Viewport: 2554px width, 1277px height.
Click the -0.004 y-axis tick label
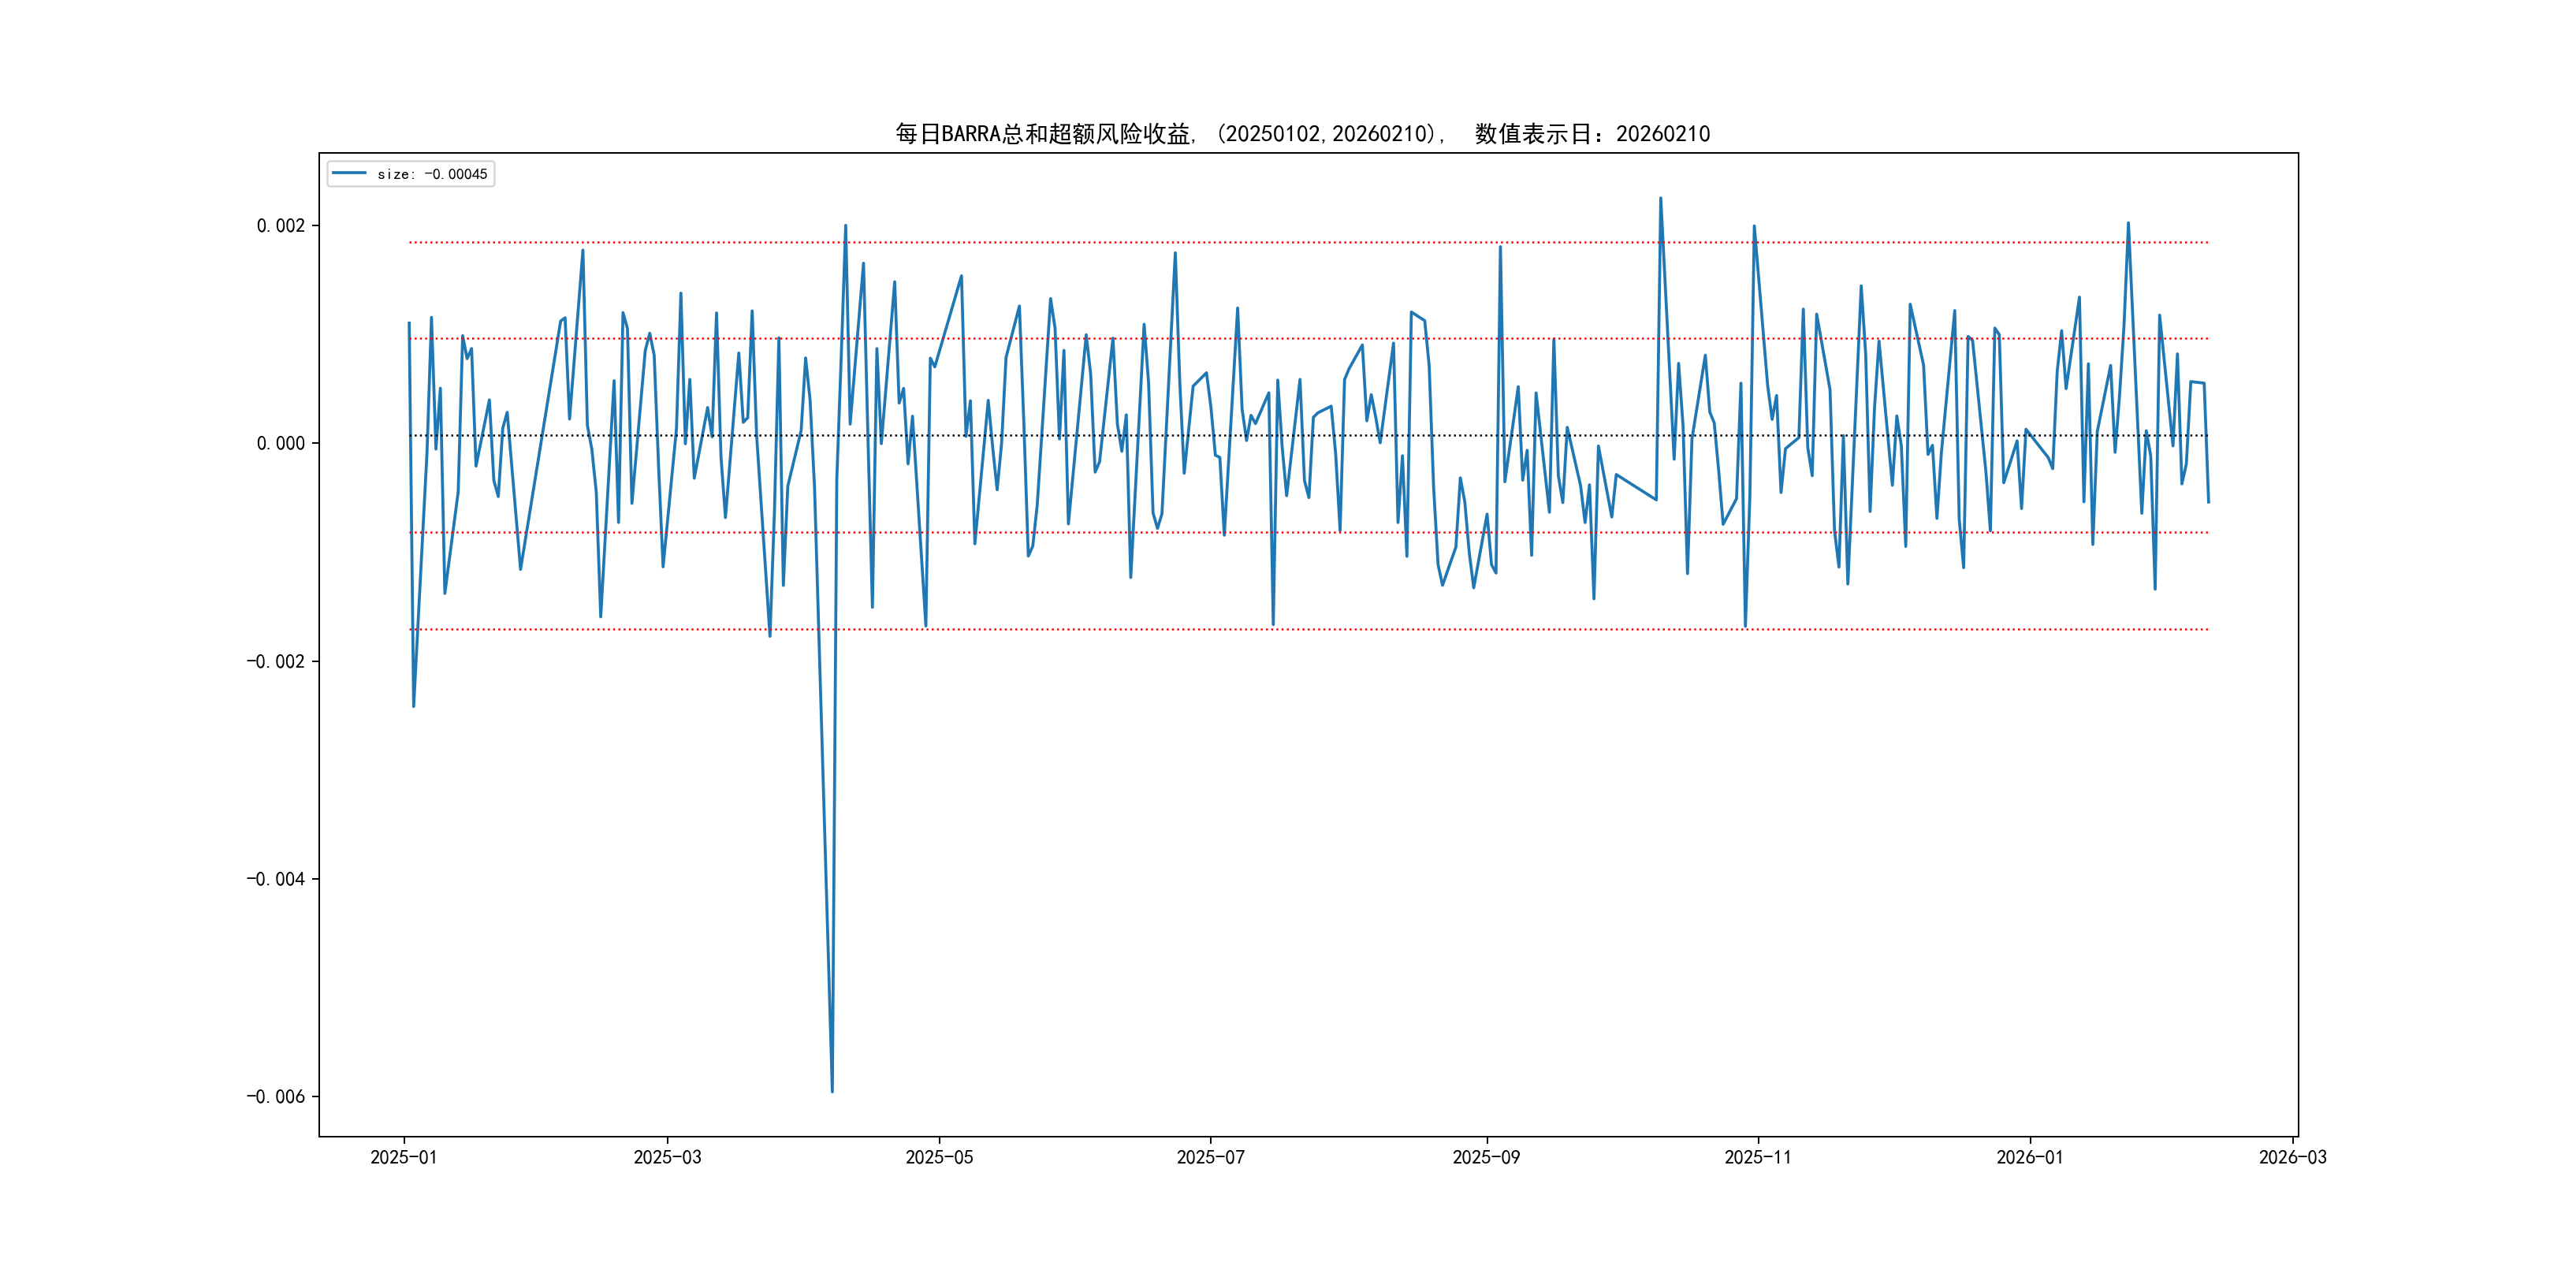tap(276, 880)
